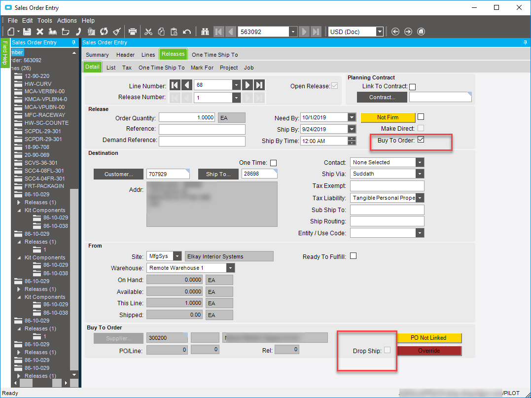Click the tree panel vertical scrollbar

click(x=74, y=280)
